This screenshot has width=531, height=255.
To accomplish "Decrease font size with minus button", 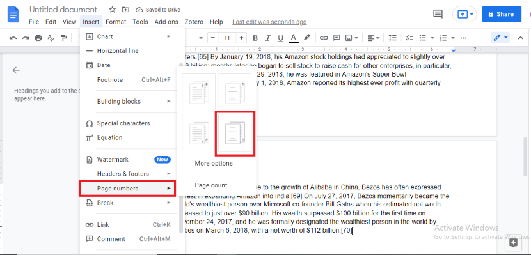I will [x=212, y=38].
